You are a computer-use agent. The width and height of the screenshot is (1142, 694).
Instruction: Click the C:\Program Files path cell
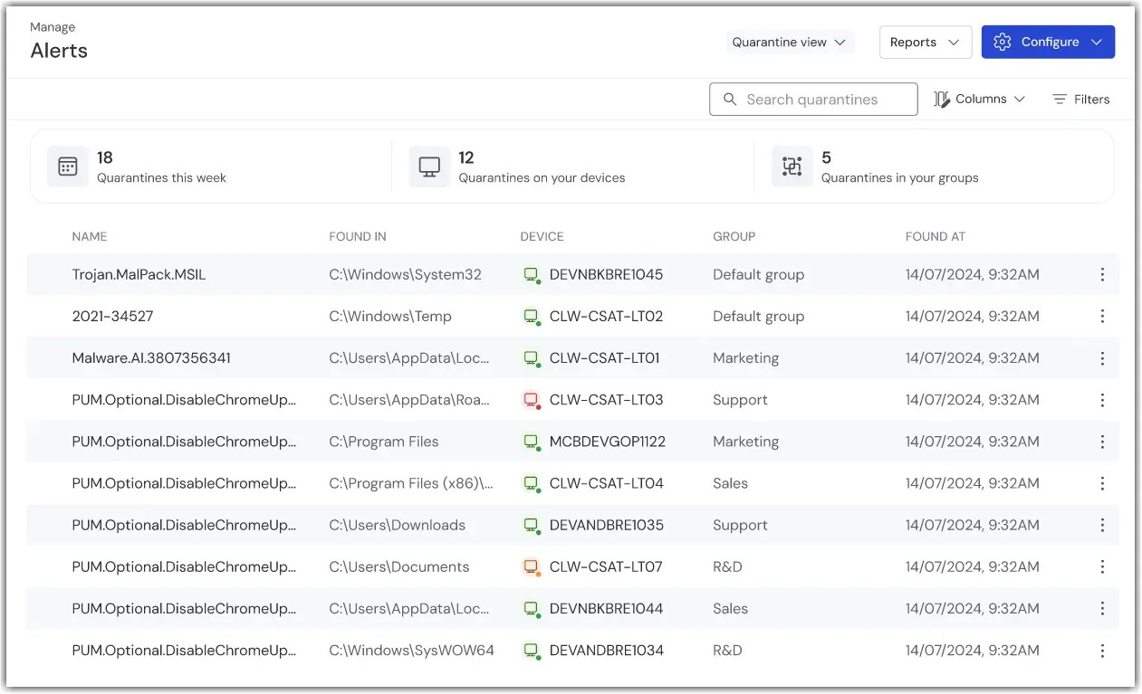383,442
